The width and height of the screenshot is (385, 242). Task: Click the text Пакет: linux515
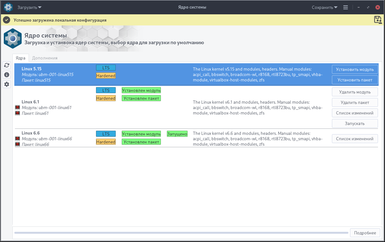pyautogui.click(x=36, y=80)
